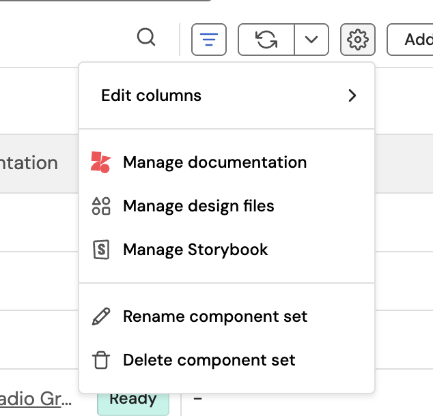Expand the Edit columns submenu chevron
This screenshot has height=416, width=433.
point(352,95)
